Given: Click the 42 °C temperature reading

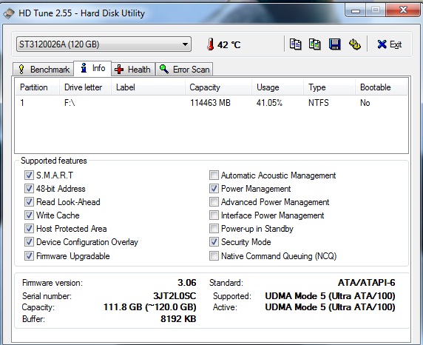Looking at the screenshot, I should pos(229,44).
